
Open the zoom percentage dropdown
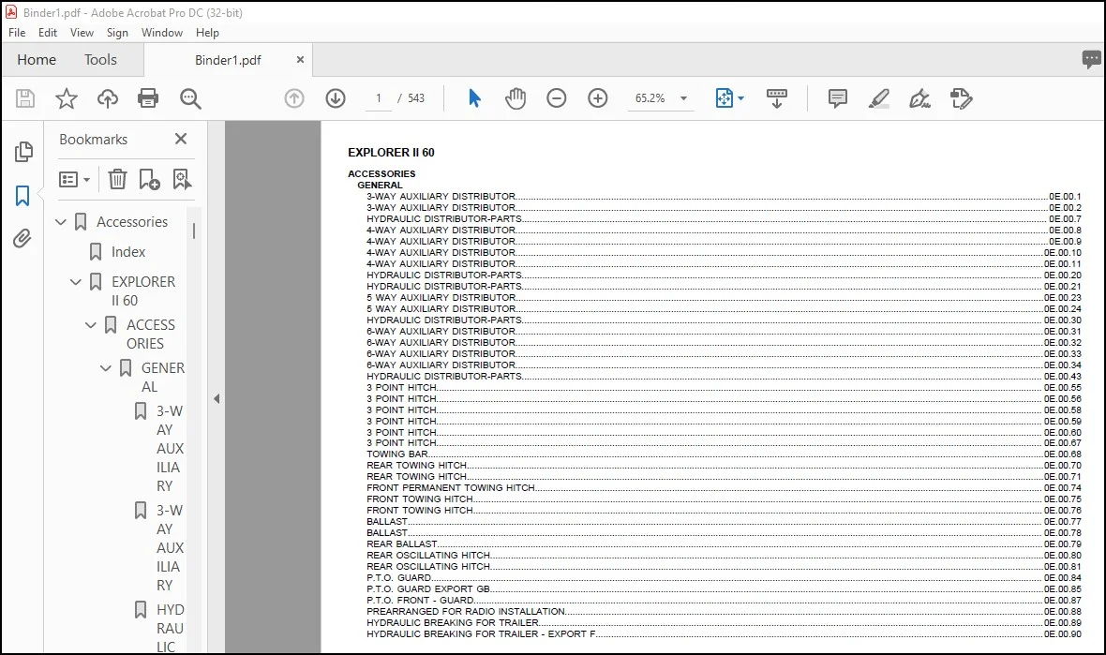pos(683,98)
